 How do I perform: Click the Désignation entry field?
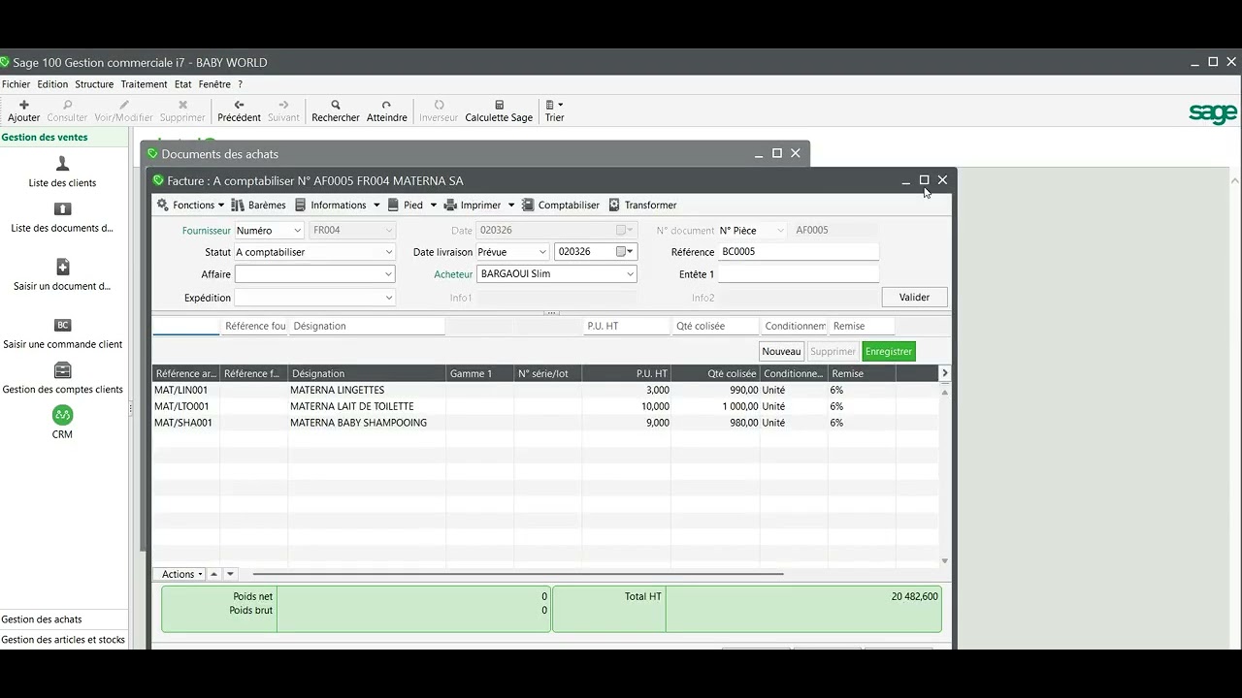(367, 326)
